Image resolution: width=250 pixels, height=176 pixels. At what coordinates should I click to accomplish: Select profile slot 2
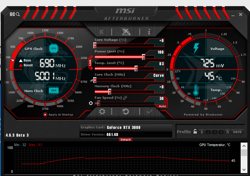pyautogui.click(x=208, y=132)
